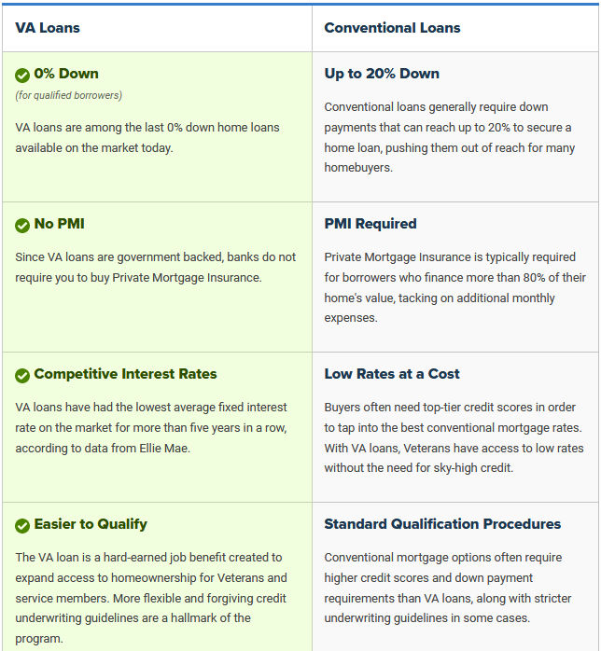Click the Standard Qualification Procedures heading
The width and height of the screenshot is (601, 651).
[x=442, y=524]
